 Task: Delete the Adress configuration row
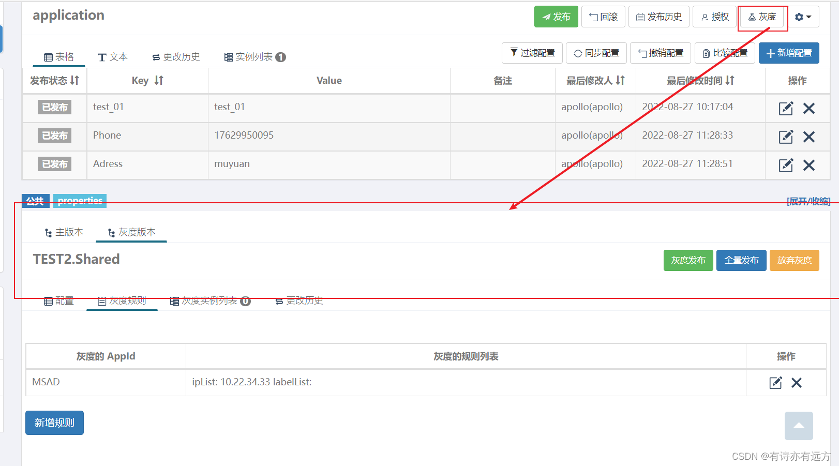809,165
